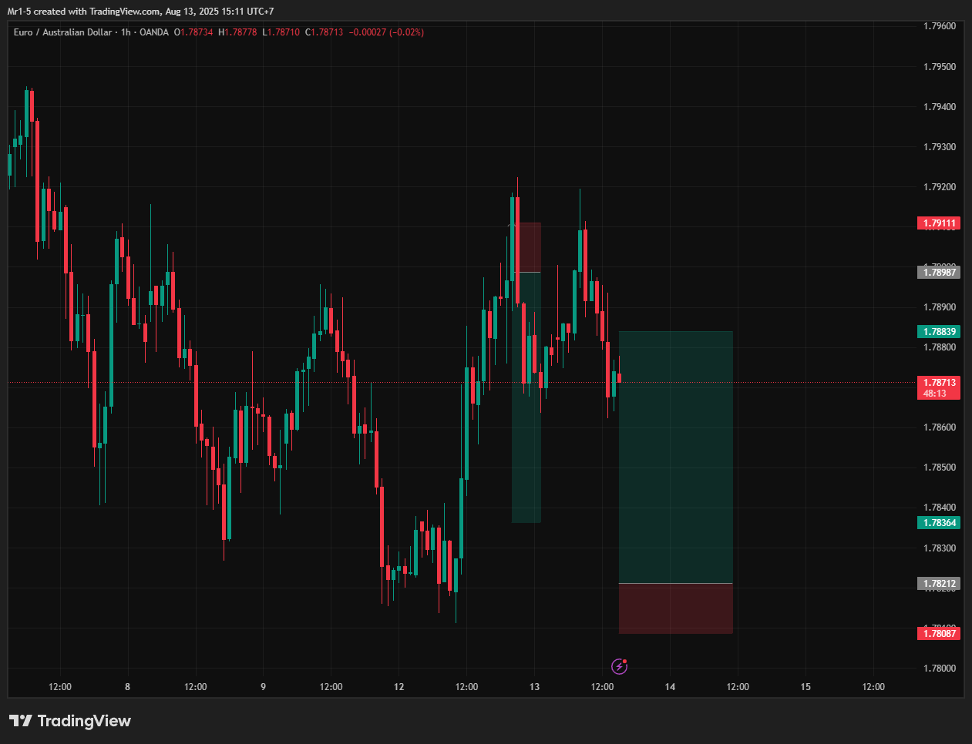Click the 1.78600 price axis label
The width and height of the screenshot is (972, 744).
click(x=940, y=427)
